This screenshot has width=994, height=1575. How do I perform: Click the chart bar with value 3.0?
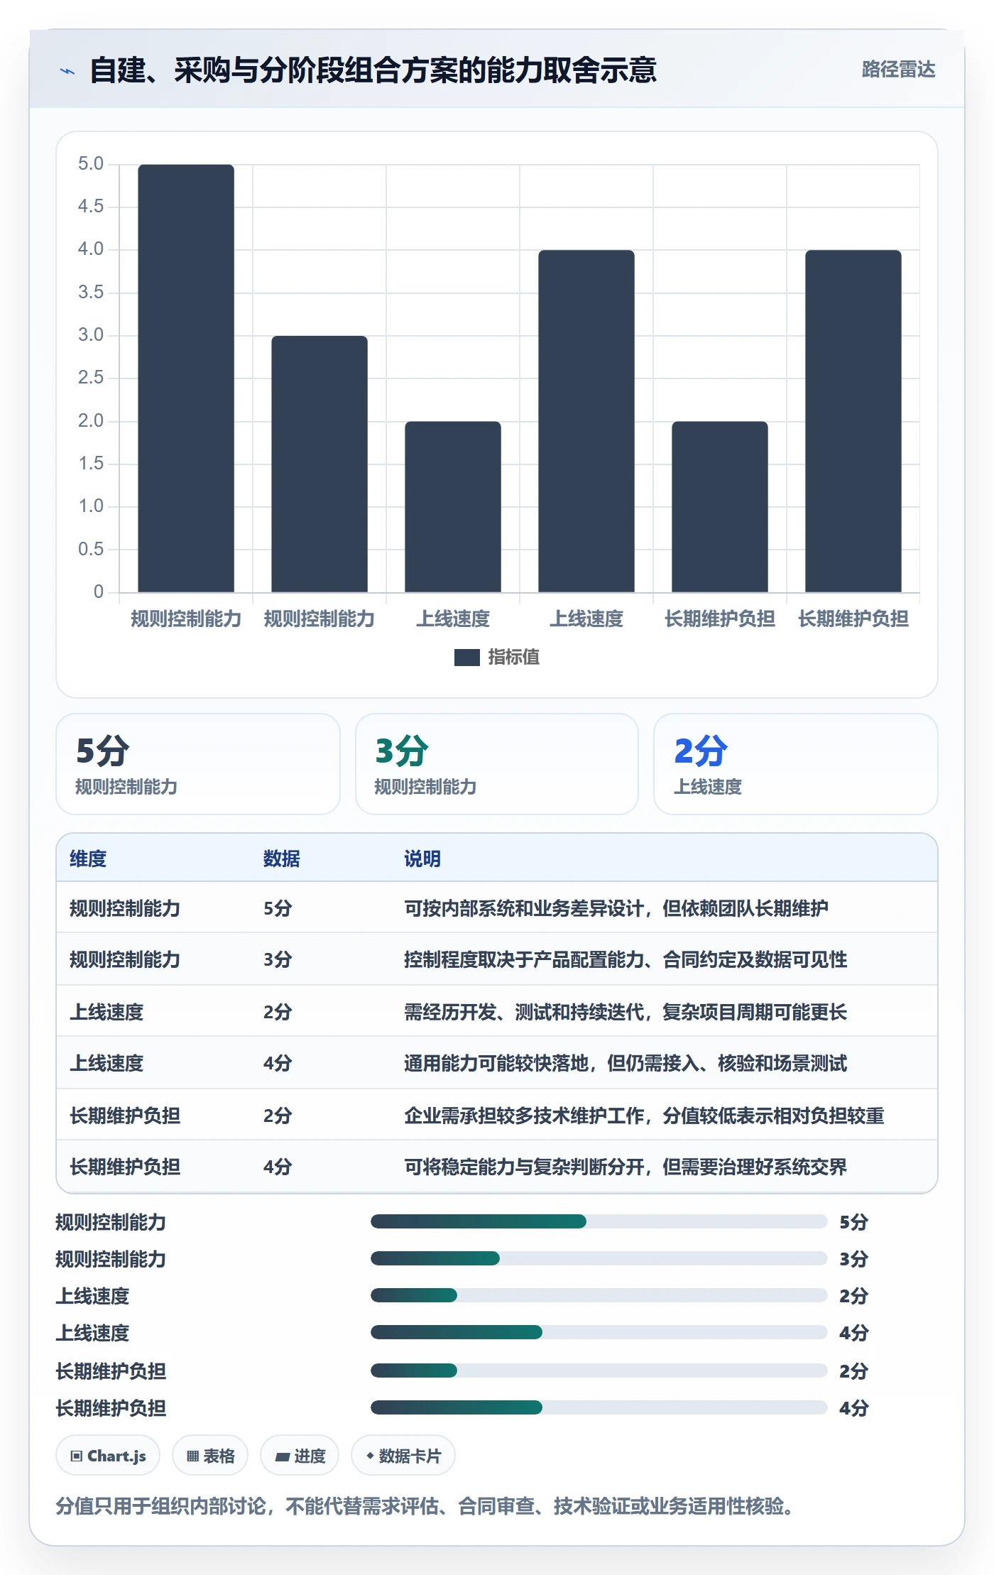point(319,464)
